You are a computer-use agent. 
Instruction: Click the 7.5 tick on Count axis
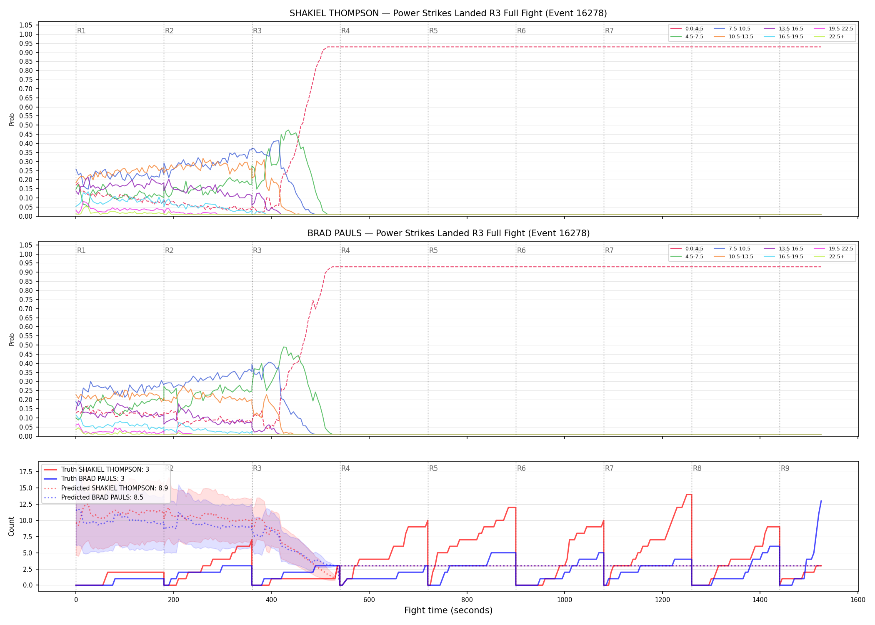(27, 537)
